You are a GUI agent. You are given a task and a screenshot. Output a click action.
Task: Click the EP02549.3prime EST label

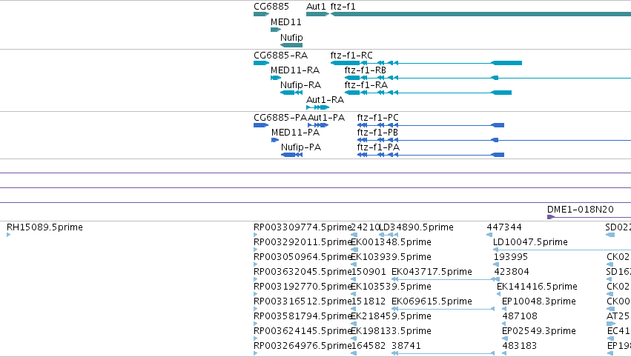pyautogui.click(x=539, y=331)
